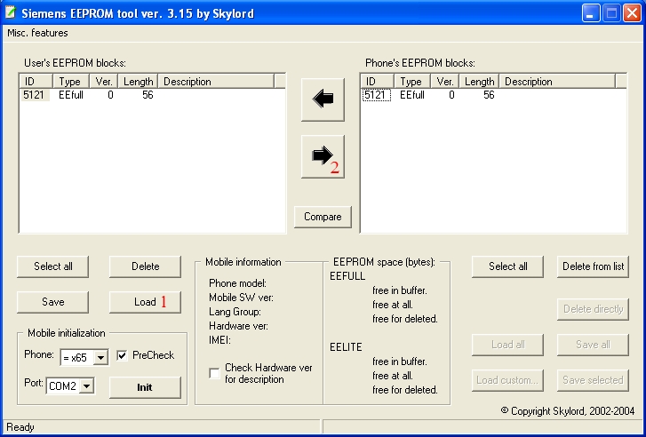This screenshot has width=646, height=437.
Task: Enable Check Hardware ver for description
Action: pyautogui.click(x=214, y=373)
